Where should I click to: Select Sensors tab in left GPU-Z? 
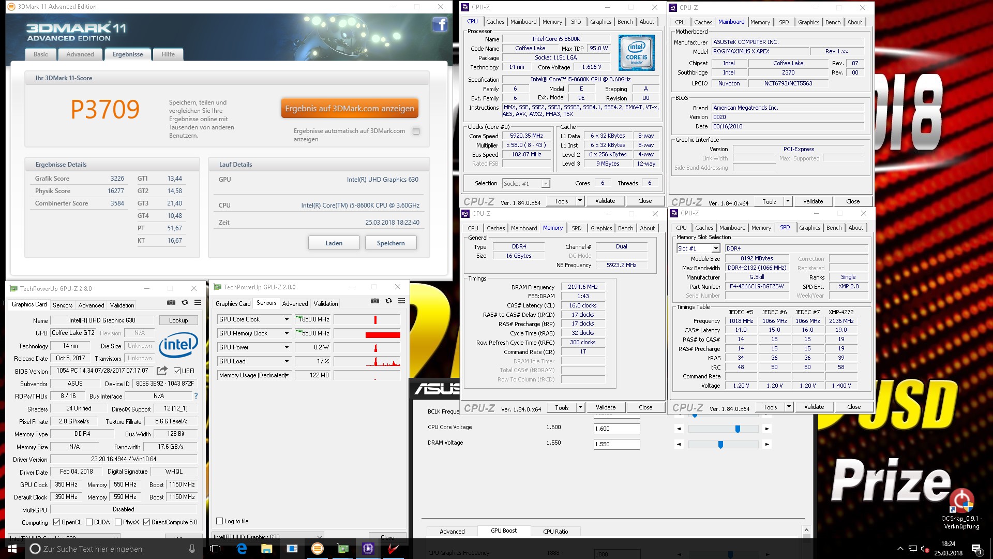pos(63,305)
